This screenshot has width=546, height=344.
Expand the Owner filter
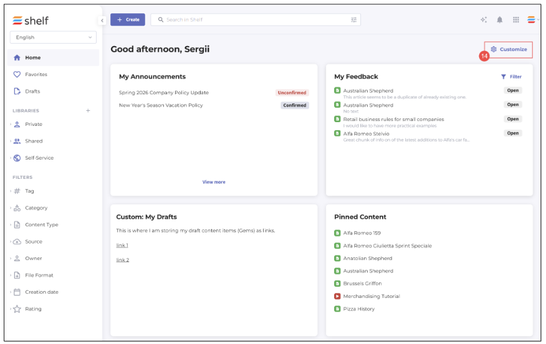11,259
